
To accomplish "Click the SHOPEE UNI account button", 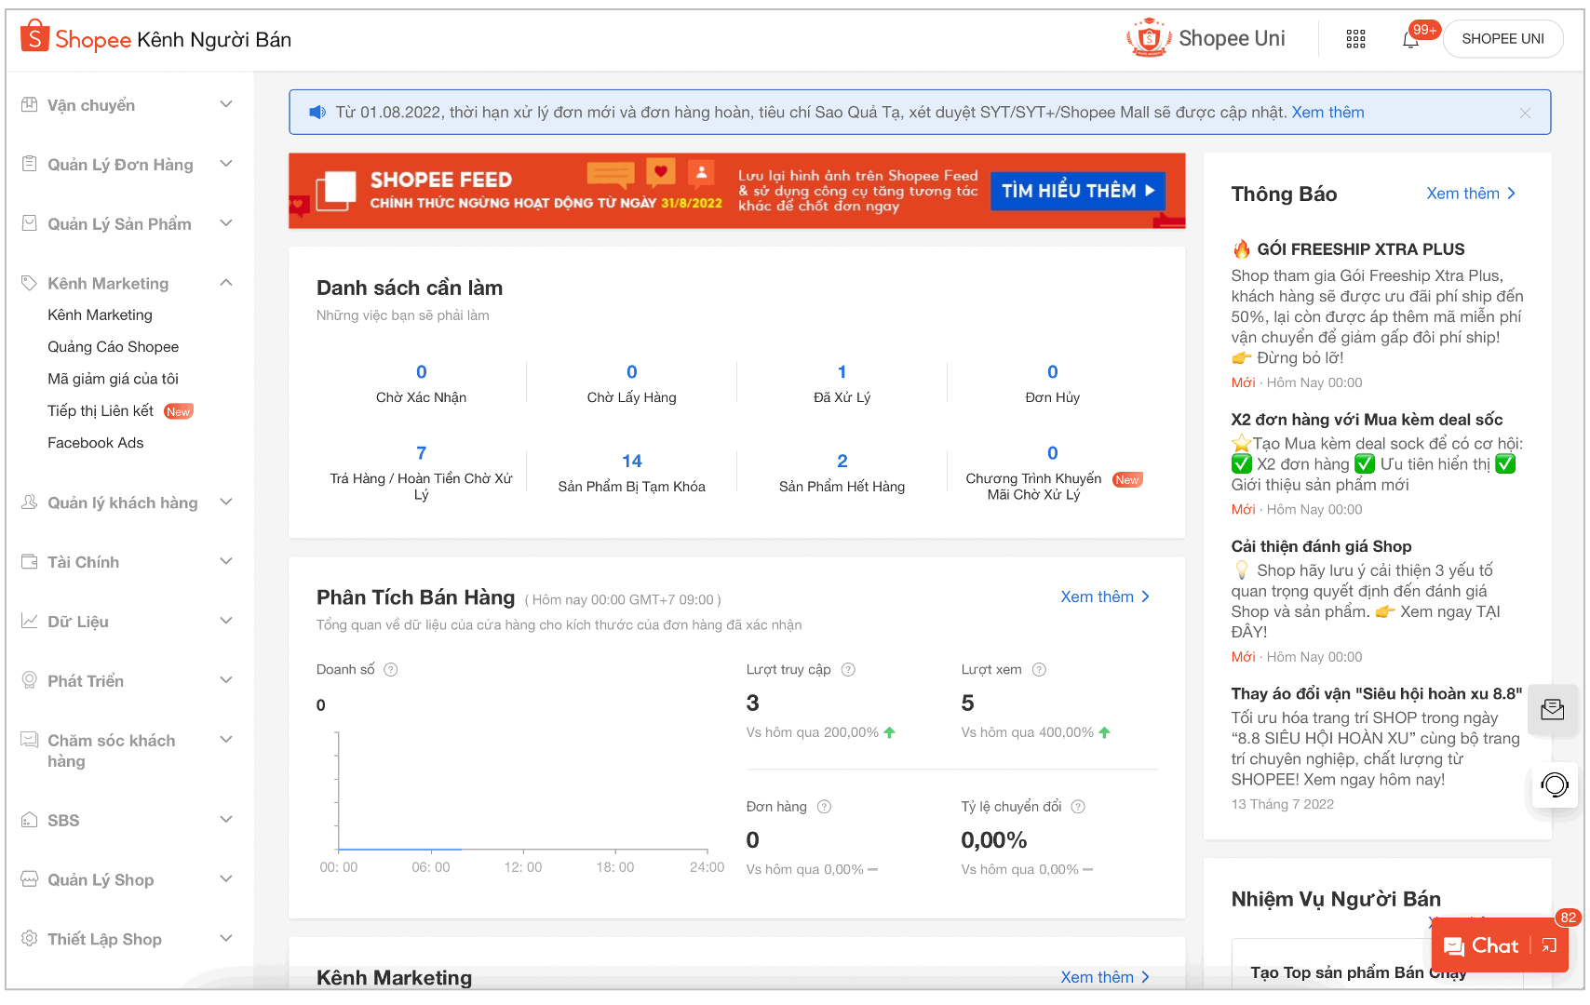I will 1502,39.
